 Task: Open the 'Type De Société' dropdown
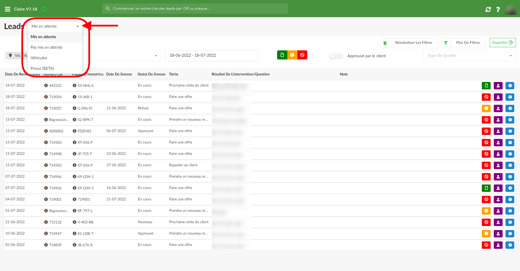469,56
